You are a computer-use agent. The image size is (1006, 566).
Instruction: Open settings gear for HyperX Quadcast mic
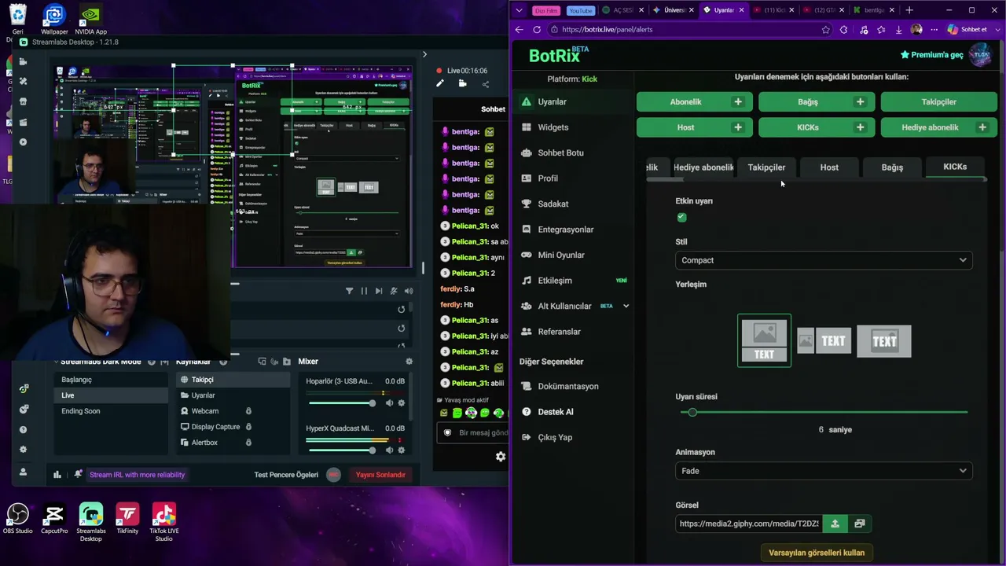[x=401, y=450]
